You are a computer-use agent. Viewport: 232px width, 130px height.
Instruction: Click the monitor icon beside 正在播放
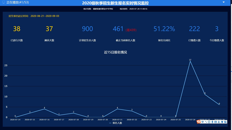3,2
